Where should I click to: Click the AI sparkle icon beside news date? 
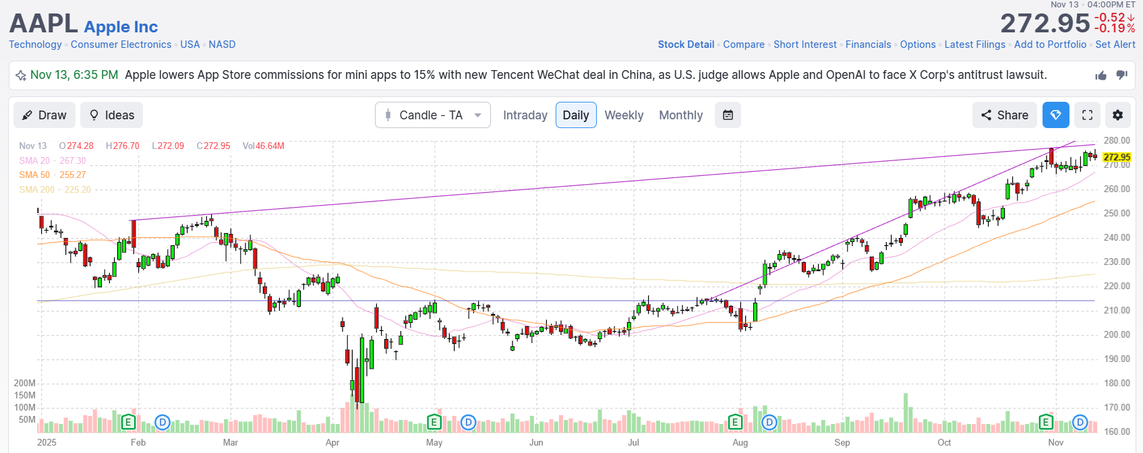point(21,75)
